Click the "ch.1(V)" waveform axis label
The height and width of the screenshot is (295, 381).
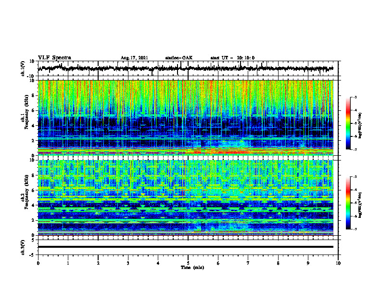23,68
